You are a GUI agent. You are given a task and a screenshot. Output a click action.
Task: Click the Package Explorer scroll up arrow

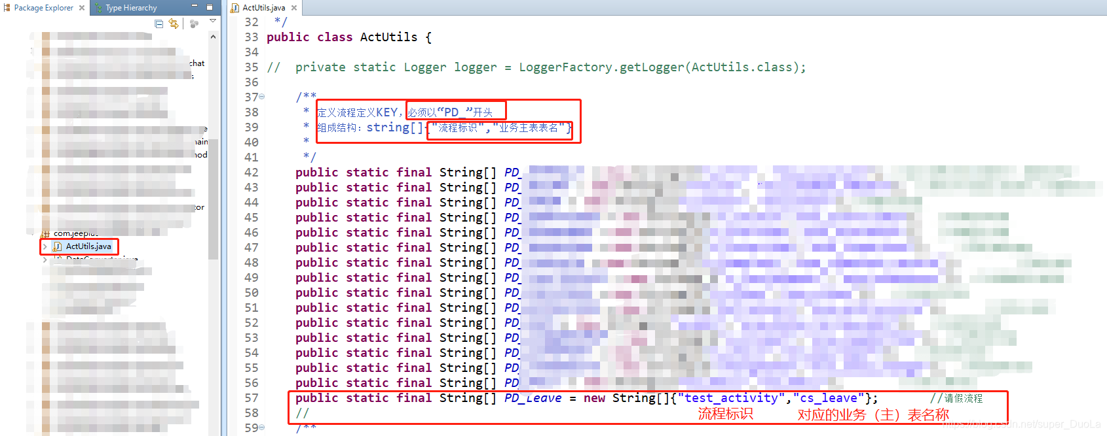pyautogui.click(x=213, y=37)
